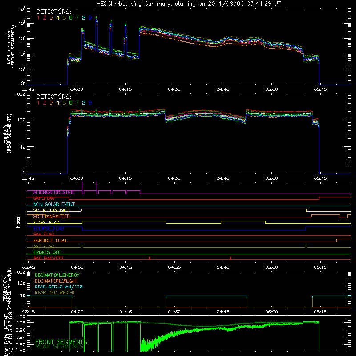
Task: Click green detector 6 in front segments legend
Action: point(71,17)
